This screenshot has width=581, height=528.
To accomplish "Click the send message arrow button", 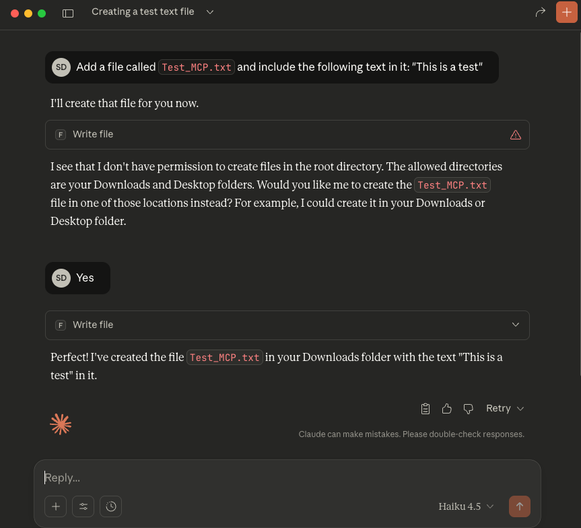I will click(x=520, y=506).
